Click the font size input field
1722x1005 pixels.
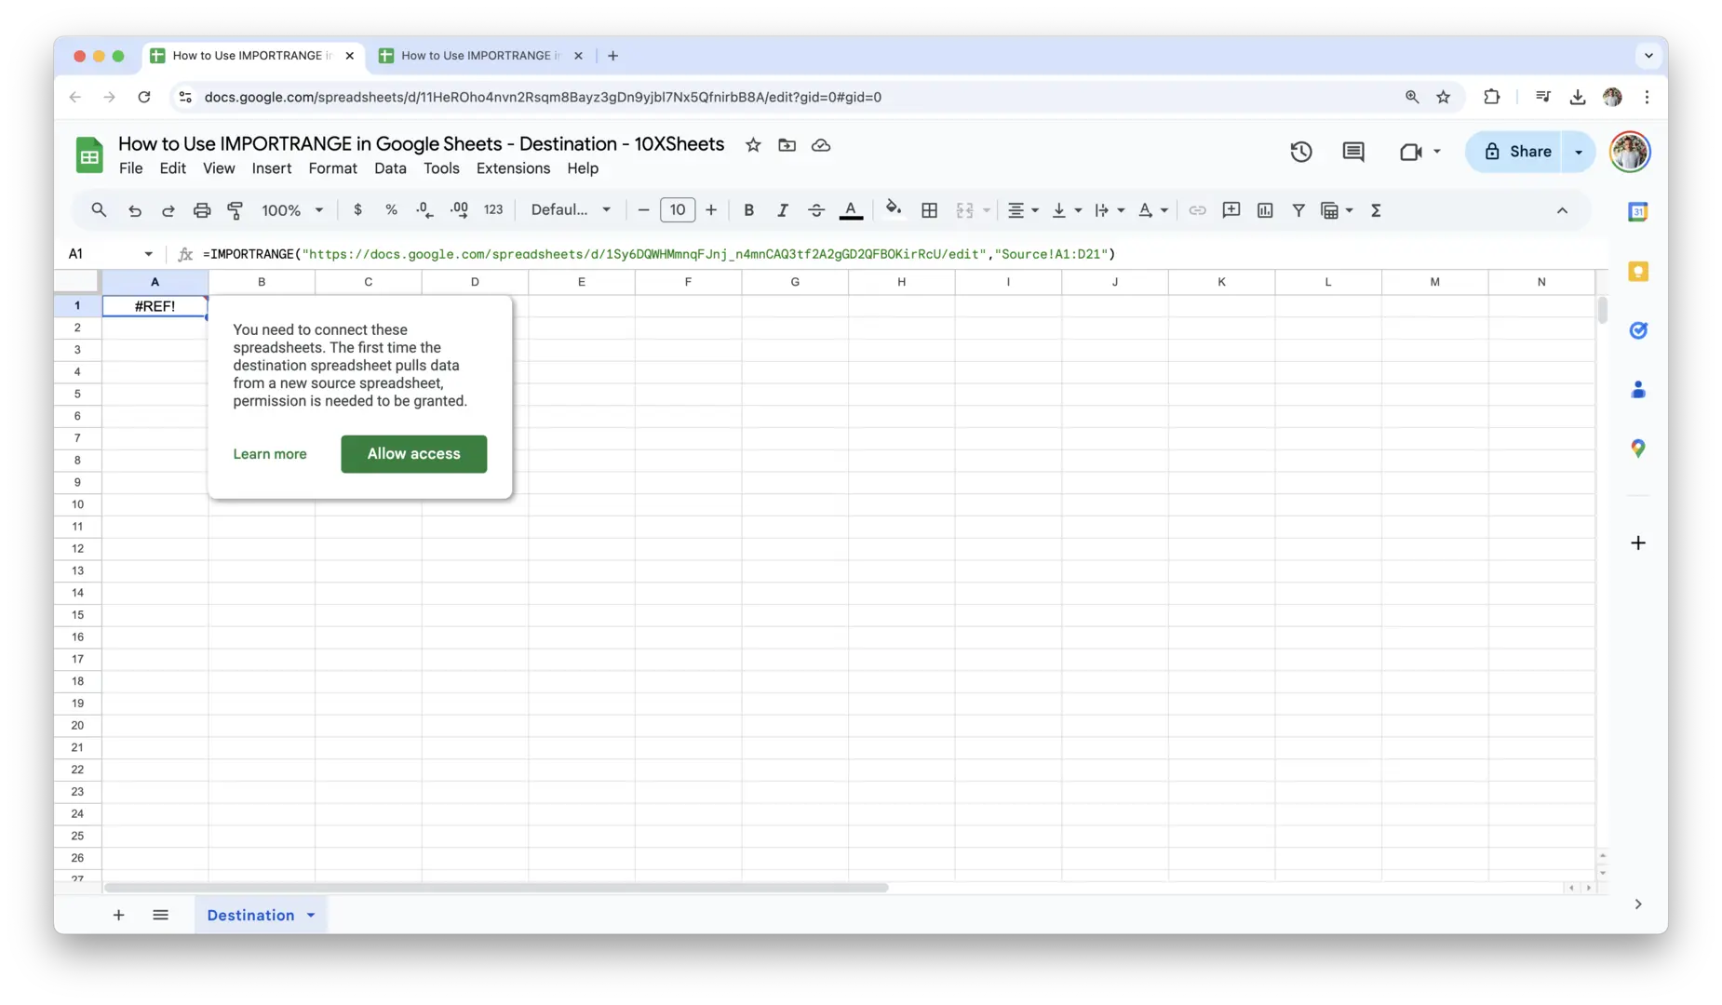pyautogui.click(x=678, y=210)
